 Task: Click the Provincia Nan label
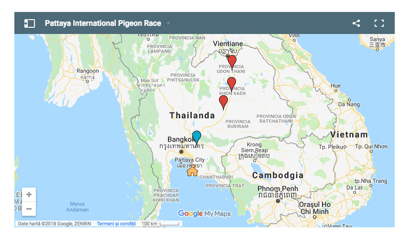[187, 38]
